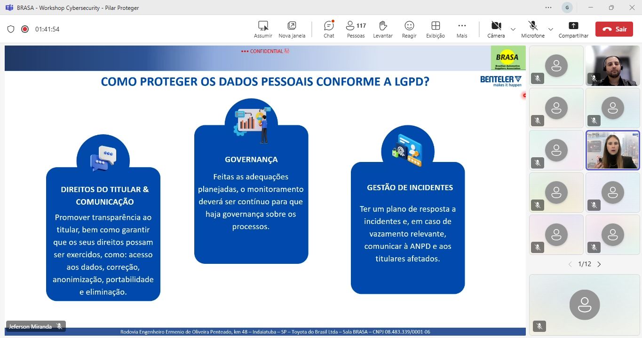Go to next participant page

pos(599,264)
